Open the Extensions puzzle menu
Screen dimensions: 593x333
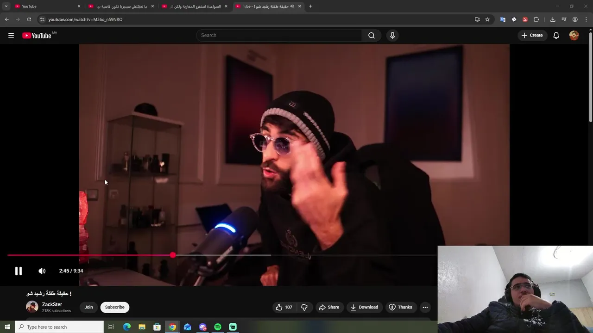[536, 19]
